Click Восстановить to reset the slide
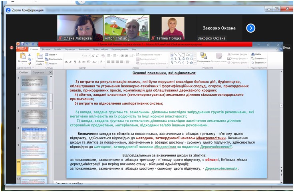 pyautogui.click(x=54, y=59)
